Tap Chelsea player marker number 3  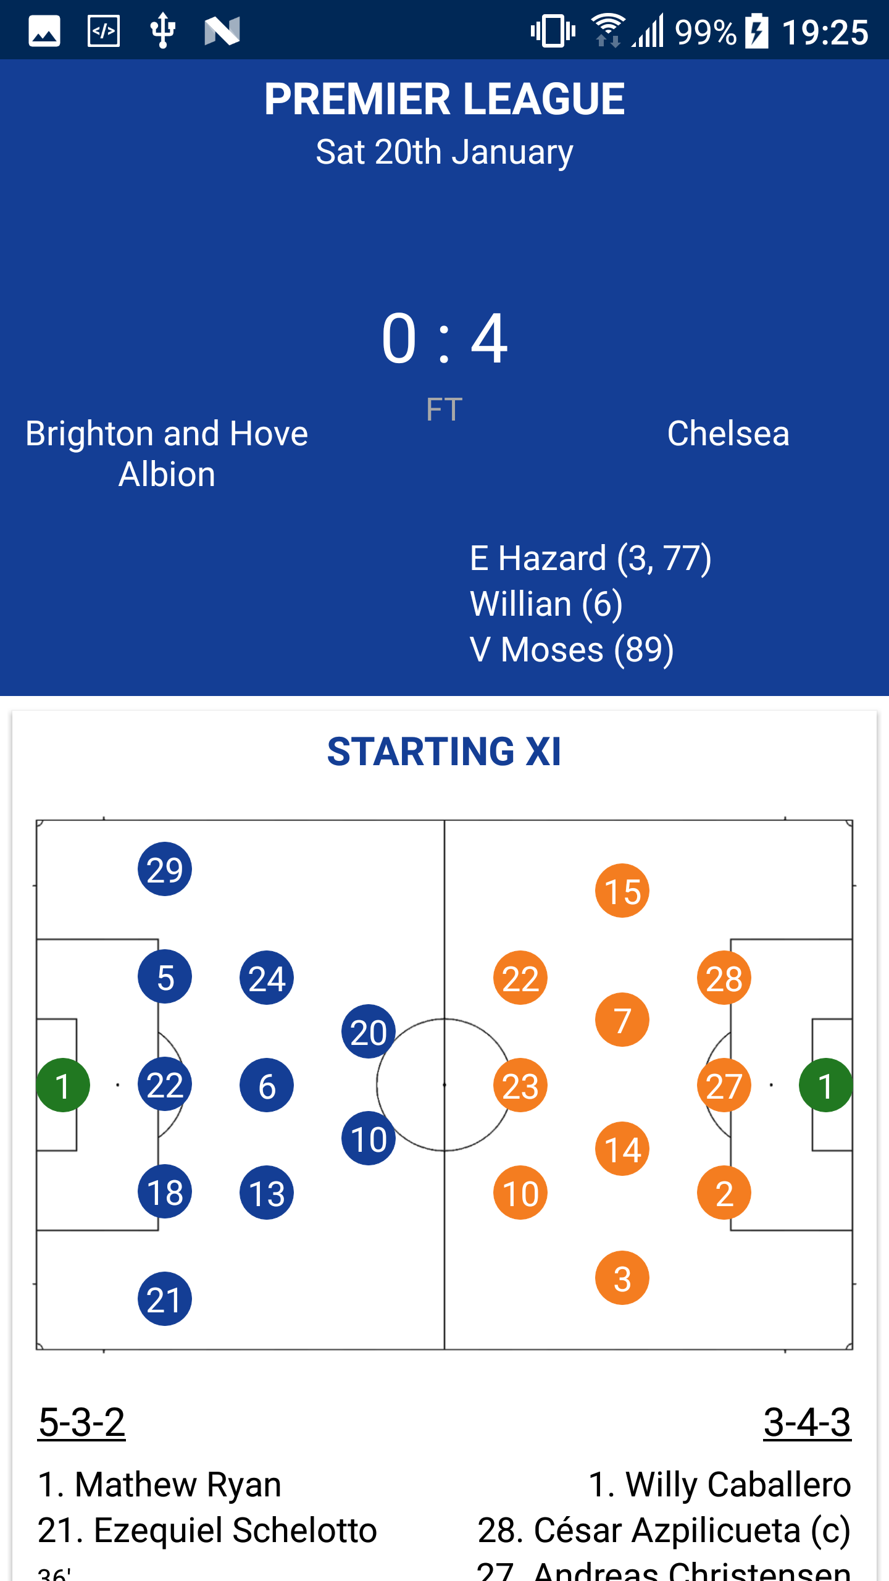click(x=622, y=1278)
